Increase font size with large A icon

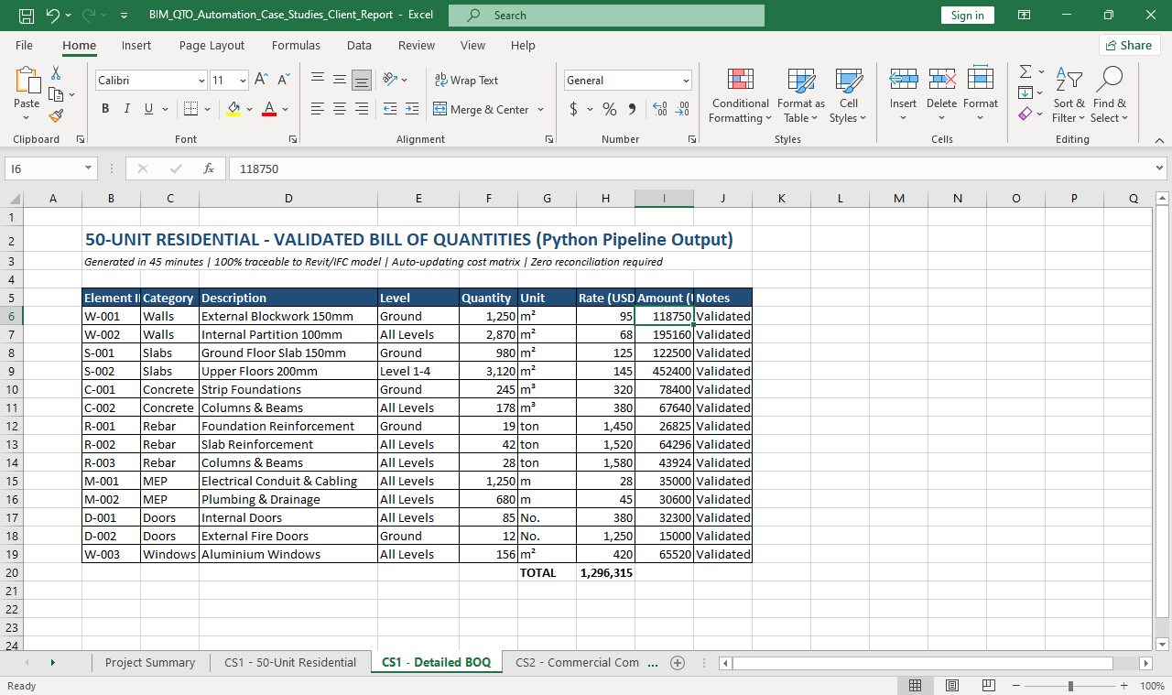pyautogui.click(x=261, y=81)
